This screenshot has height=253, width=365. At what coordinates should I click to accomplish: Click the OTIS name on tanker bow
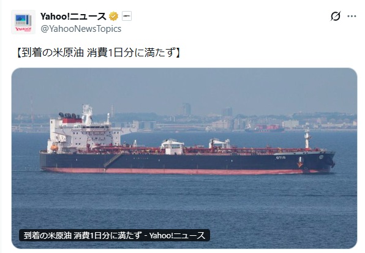pos(280,157)
